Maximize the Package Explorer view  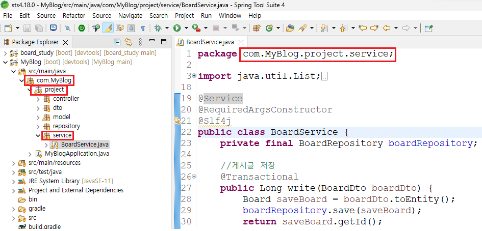point(164,42)
